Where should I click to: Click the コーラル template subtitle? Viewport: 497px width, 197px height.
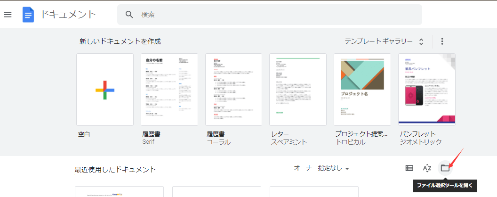click(x=219, y=142)
